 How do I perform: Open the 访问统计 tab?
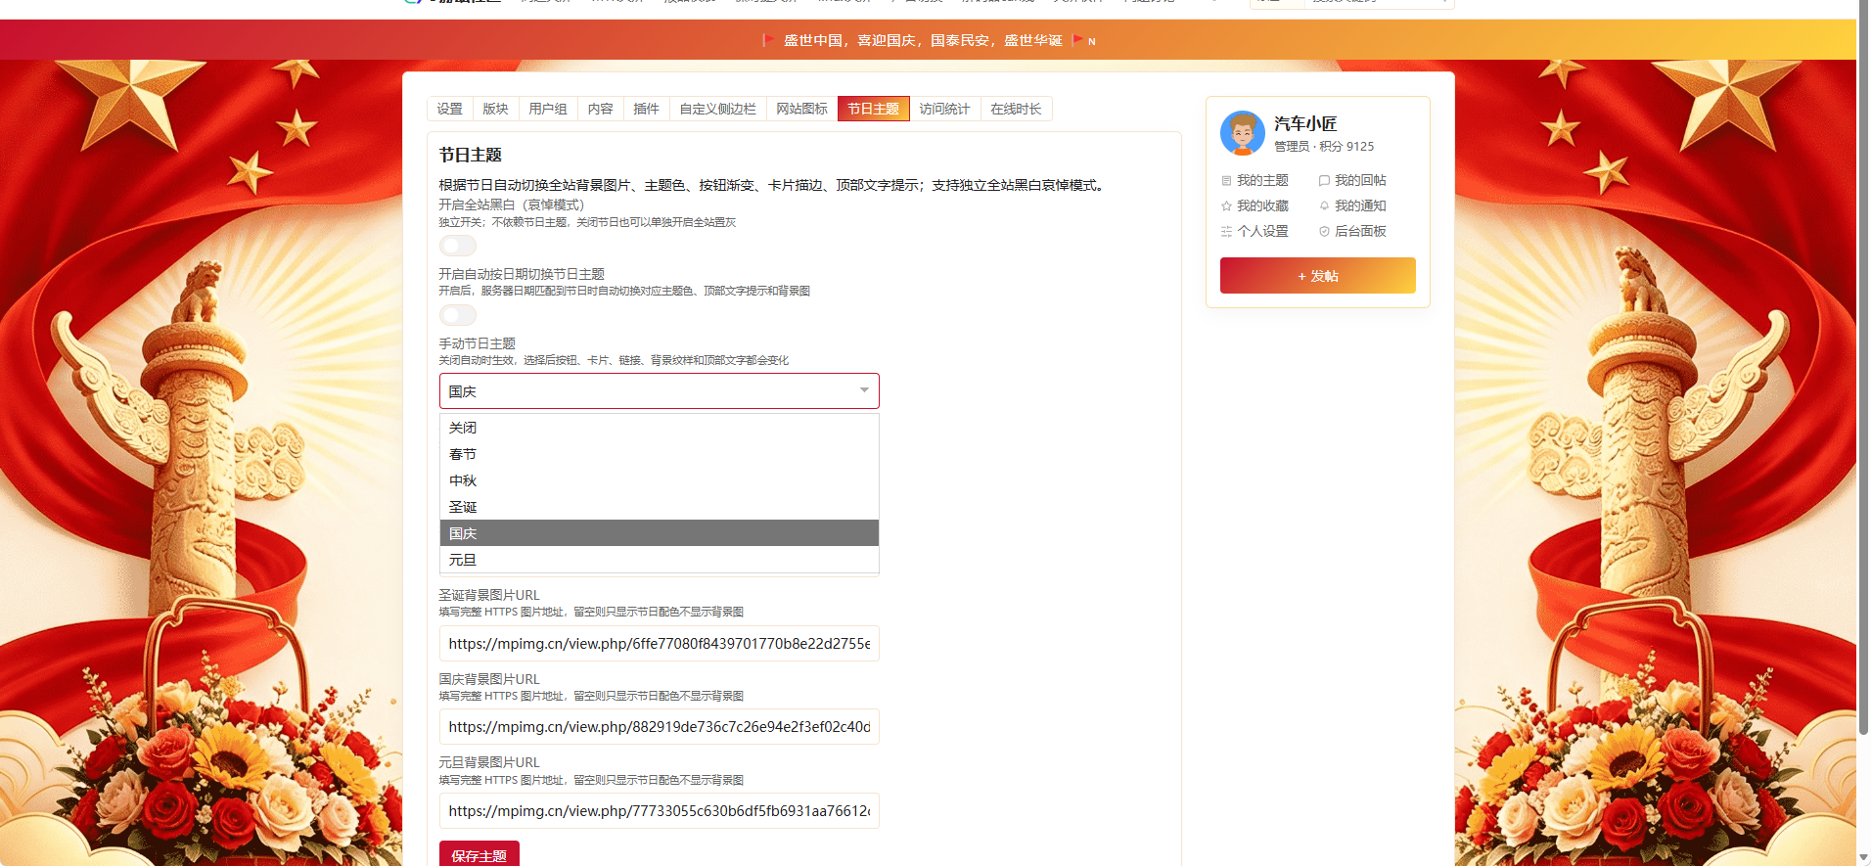[945, 109]
